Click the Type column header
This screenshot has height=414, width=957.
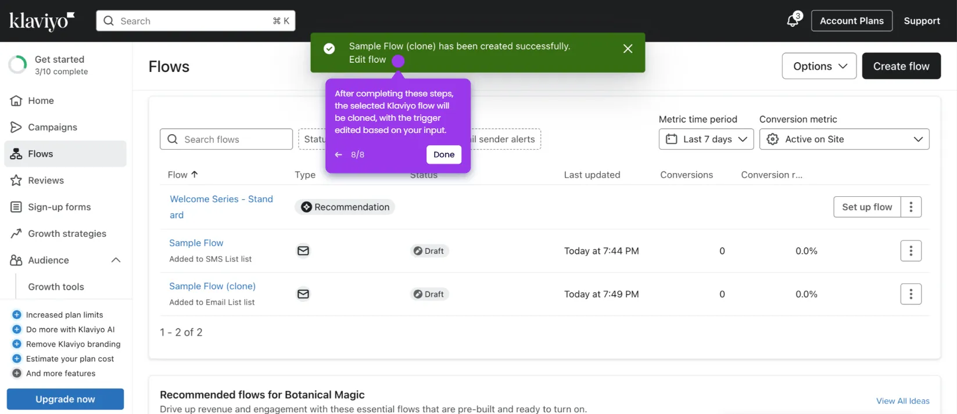tap(305, 175)
